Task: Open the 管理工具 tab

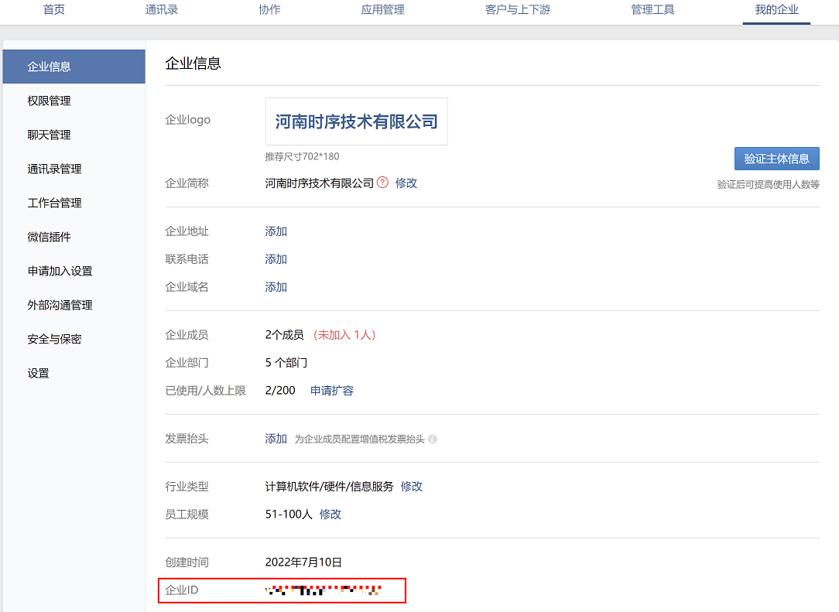Action: point(652,10)
